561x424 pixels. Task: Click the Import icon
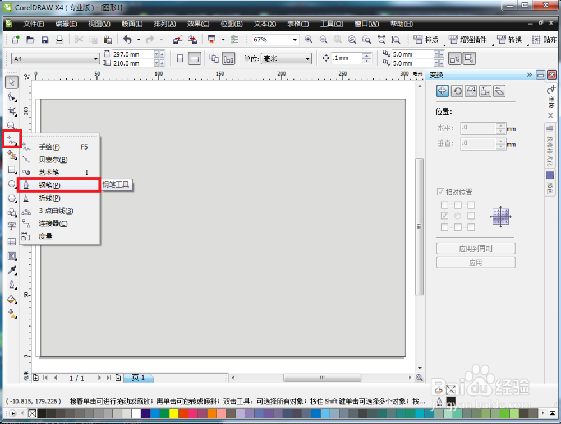pyautogui.click(x=178, y=39)
